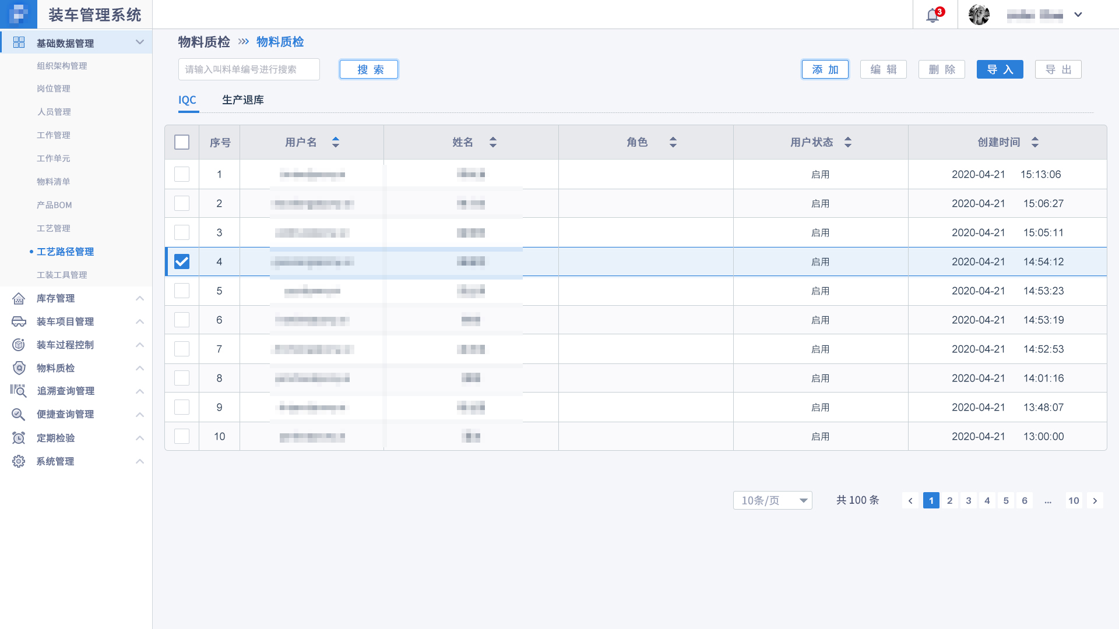This screenshot has height=629, width=1119.
Task: Open the 10条/页 page size dropdown
Action: click(772, 500)
